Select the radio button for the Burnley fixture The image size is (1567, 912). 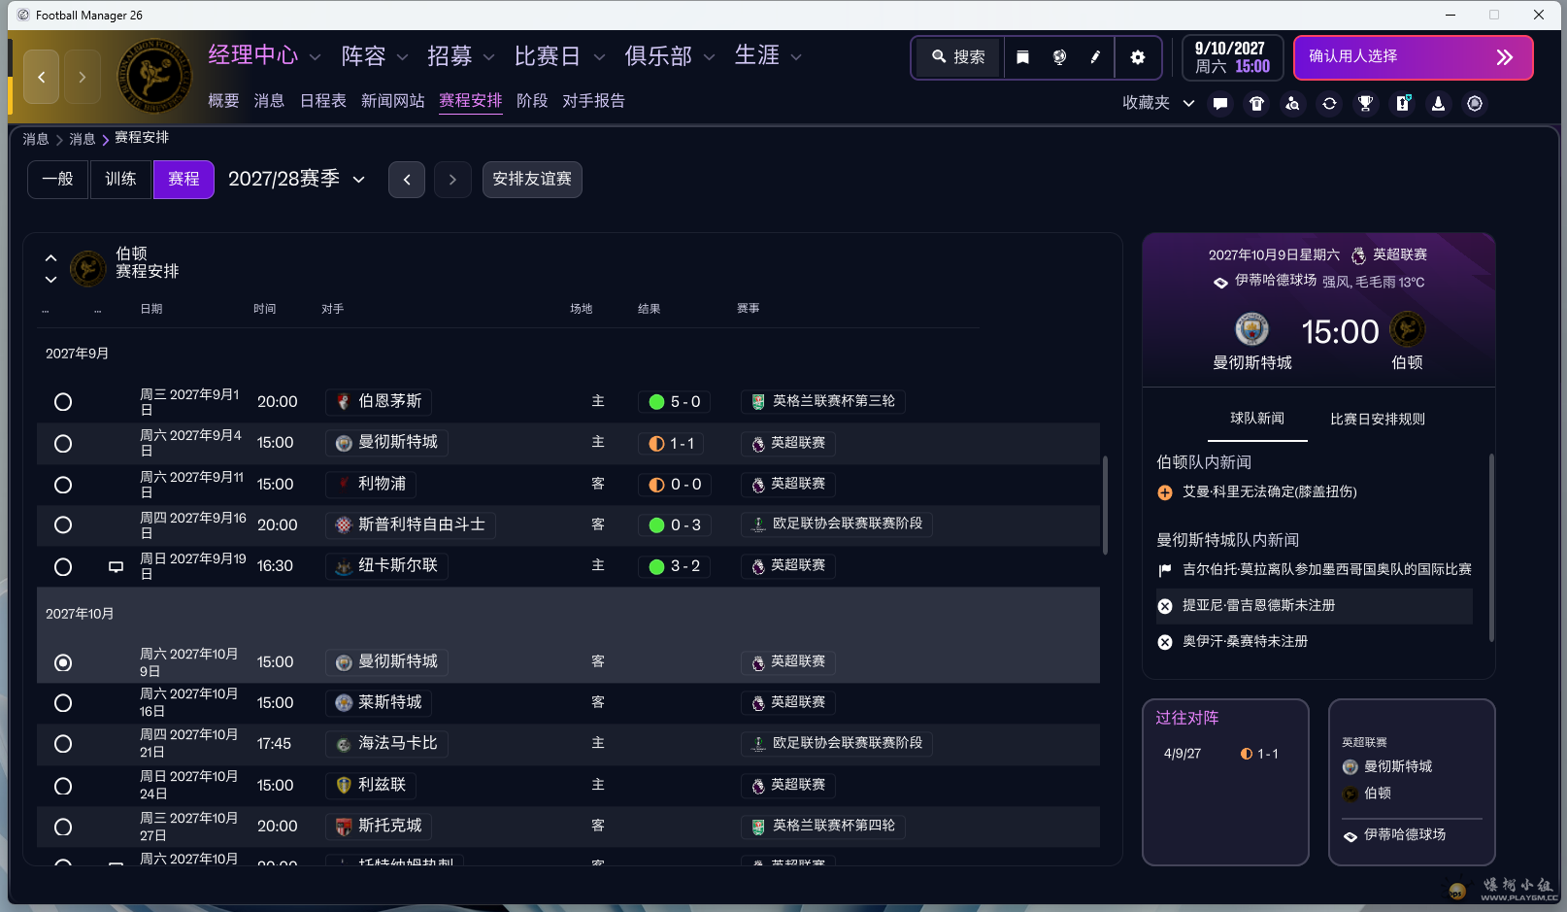(x=63, y=401)
